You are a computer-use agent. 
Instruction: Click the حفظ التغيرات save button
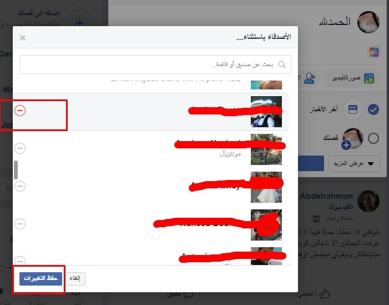[41, 278]
